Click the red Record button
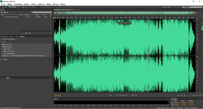203x109 pixels. (x=129, y=95)
